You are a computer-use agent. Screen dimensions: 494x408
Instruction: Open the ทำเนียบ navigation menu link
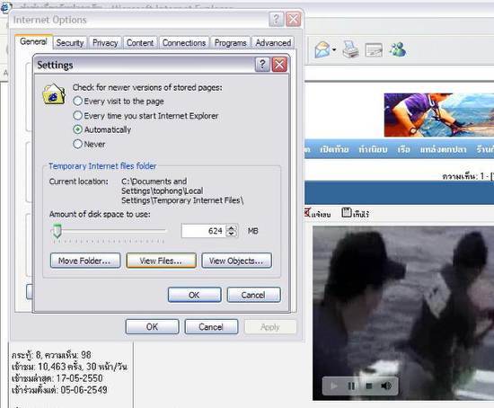pos(373,149)
